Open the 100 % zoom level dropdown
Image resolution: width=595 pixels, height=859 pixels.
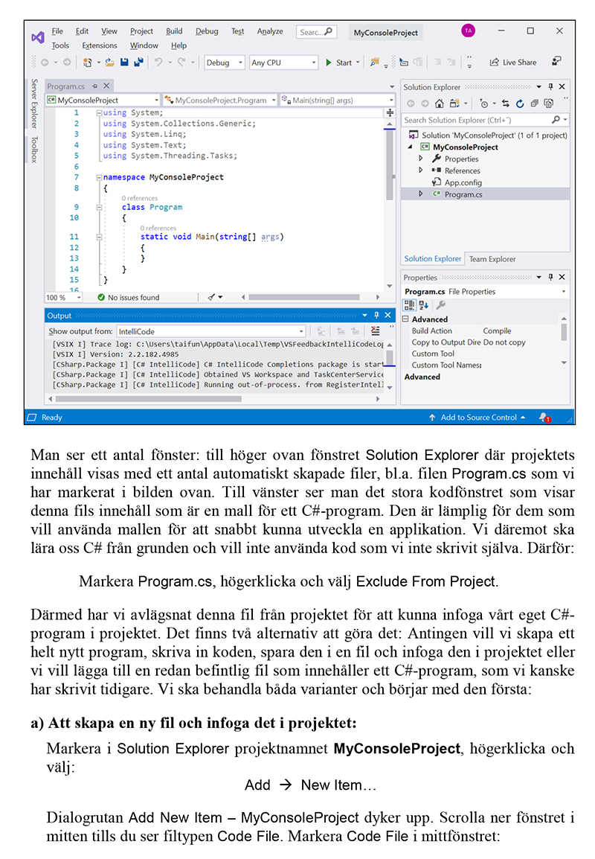coord(63,298)
